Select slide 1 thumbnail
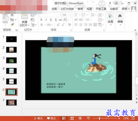The height and width of the screenshot is (121, 138). pyautogui.click(x=11, y=39)
